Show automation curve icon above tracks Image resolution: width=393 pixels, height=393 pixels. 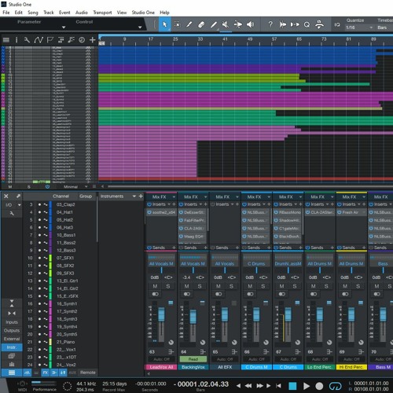coord(39,40)
